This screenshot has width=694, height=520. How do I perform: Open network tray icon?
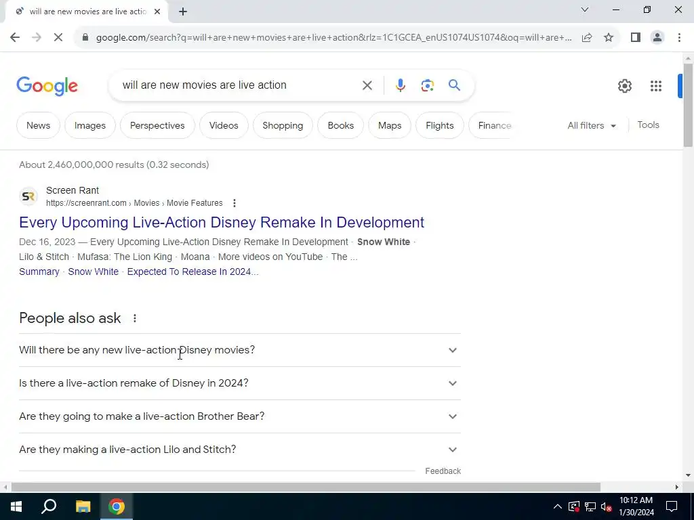[x=590, y=506]
